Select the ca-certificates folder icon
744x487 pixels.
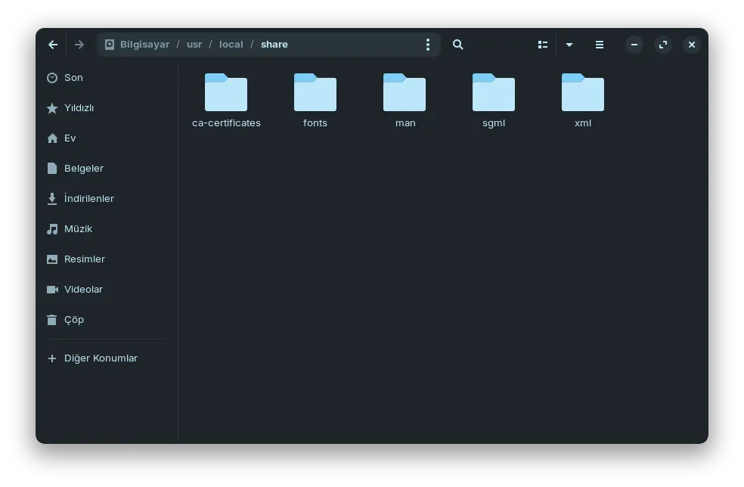pyautogui.click(x=226, y=92)
